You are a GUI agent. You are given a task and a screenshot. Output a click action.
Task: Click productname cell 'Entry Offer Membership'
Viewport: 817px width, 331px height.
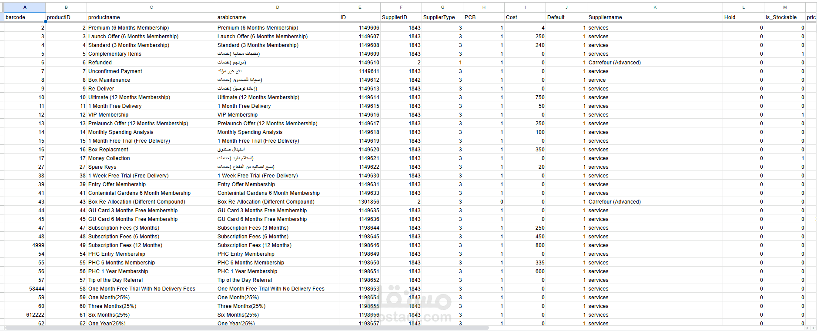coord(151,184)
